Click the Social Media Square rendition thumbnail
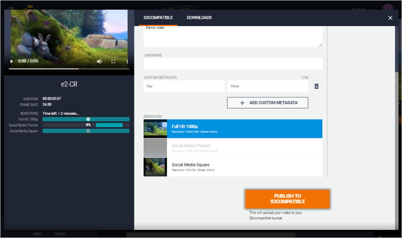Viewport: 402px width, 238px height. click(155, 167)
